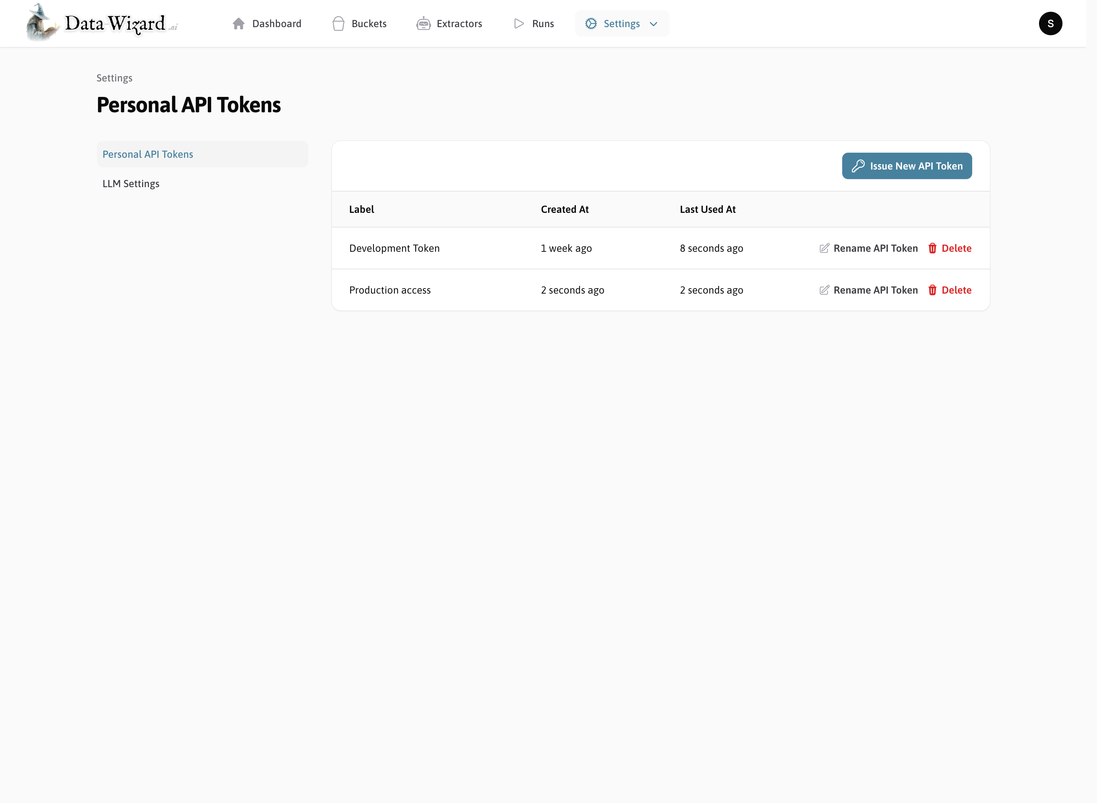Open the Personal API Tokens section
Screen dimensions: 1097x803
[148, 154]
